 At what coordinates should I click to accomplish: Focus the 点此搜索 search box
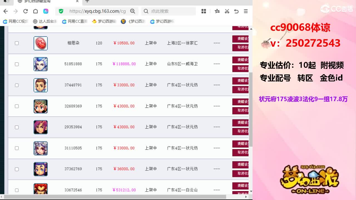point(169,11)
